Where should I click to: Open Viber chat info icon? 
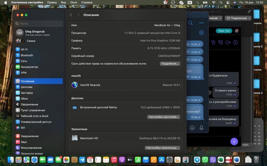(235, 42)
